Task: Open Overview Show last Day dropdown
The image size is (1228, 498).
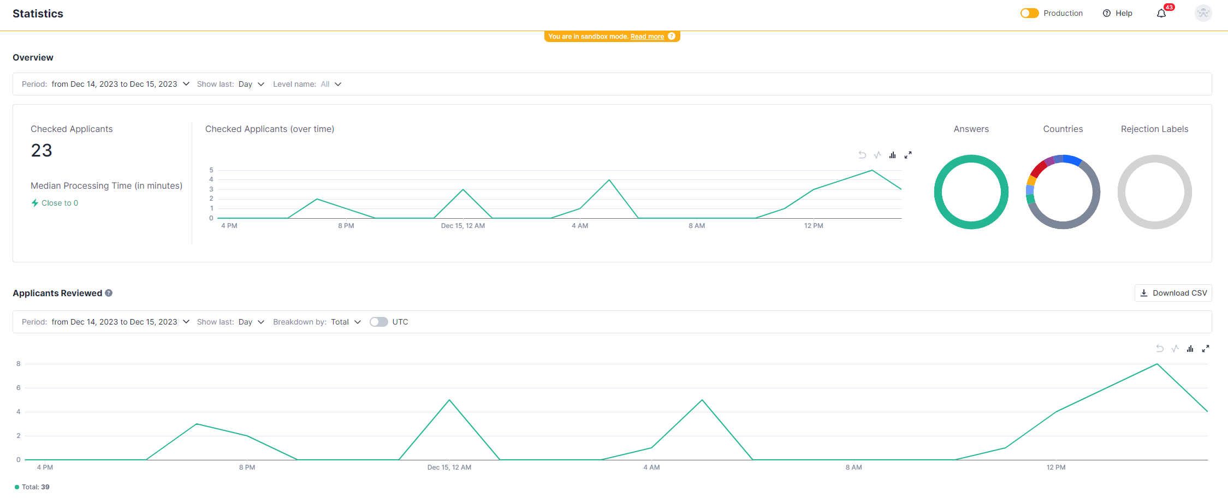Action: point(251,84)
